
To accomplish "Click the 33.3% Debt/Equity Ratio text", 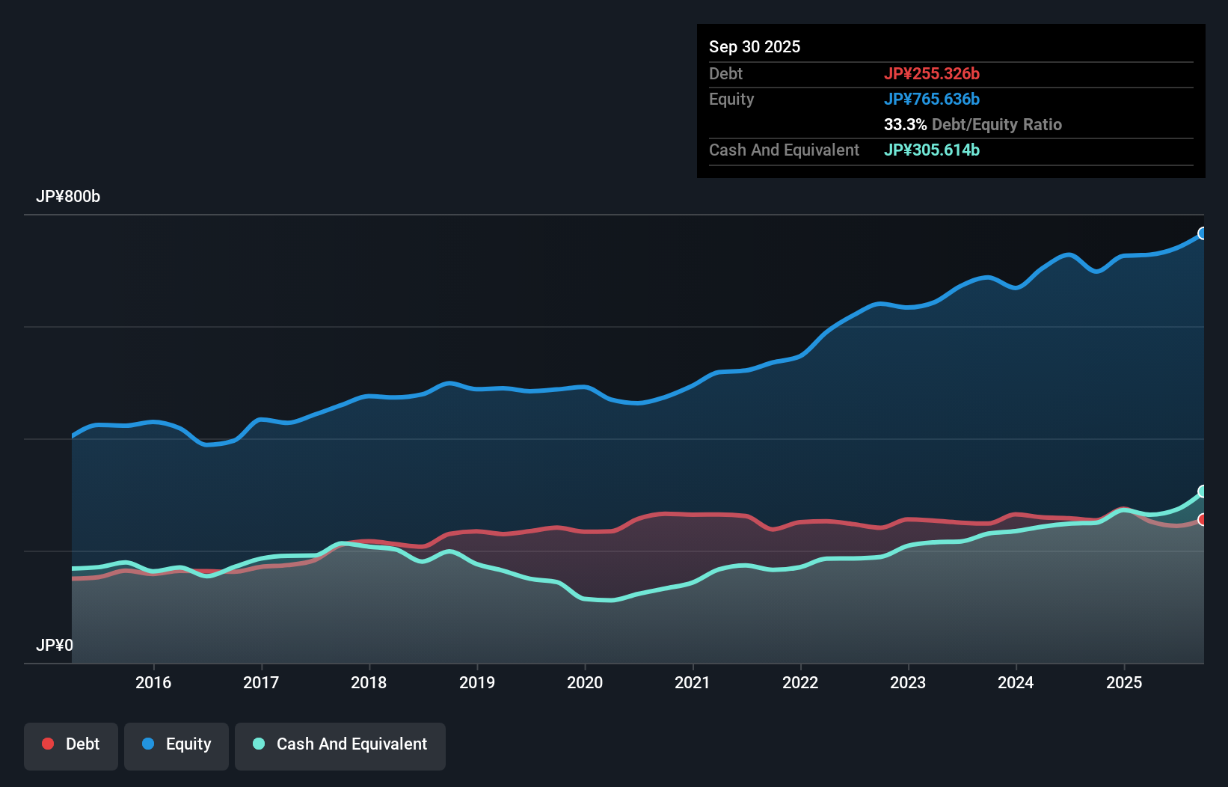I will (973, 124).
